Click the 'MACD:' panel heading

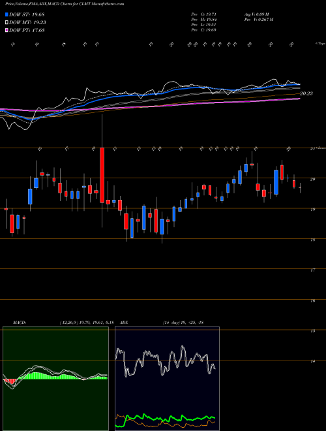tap(20, 323)
